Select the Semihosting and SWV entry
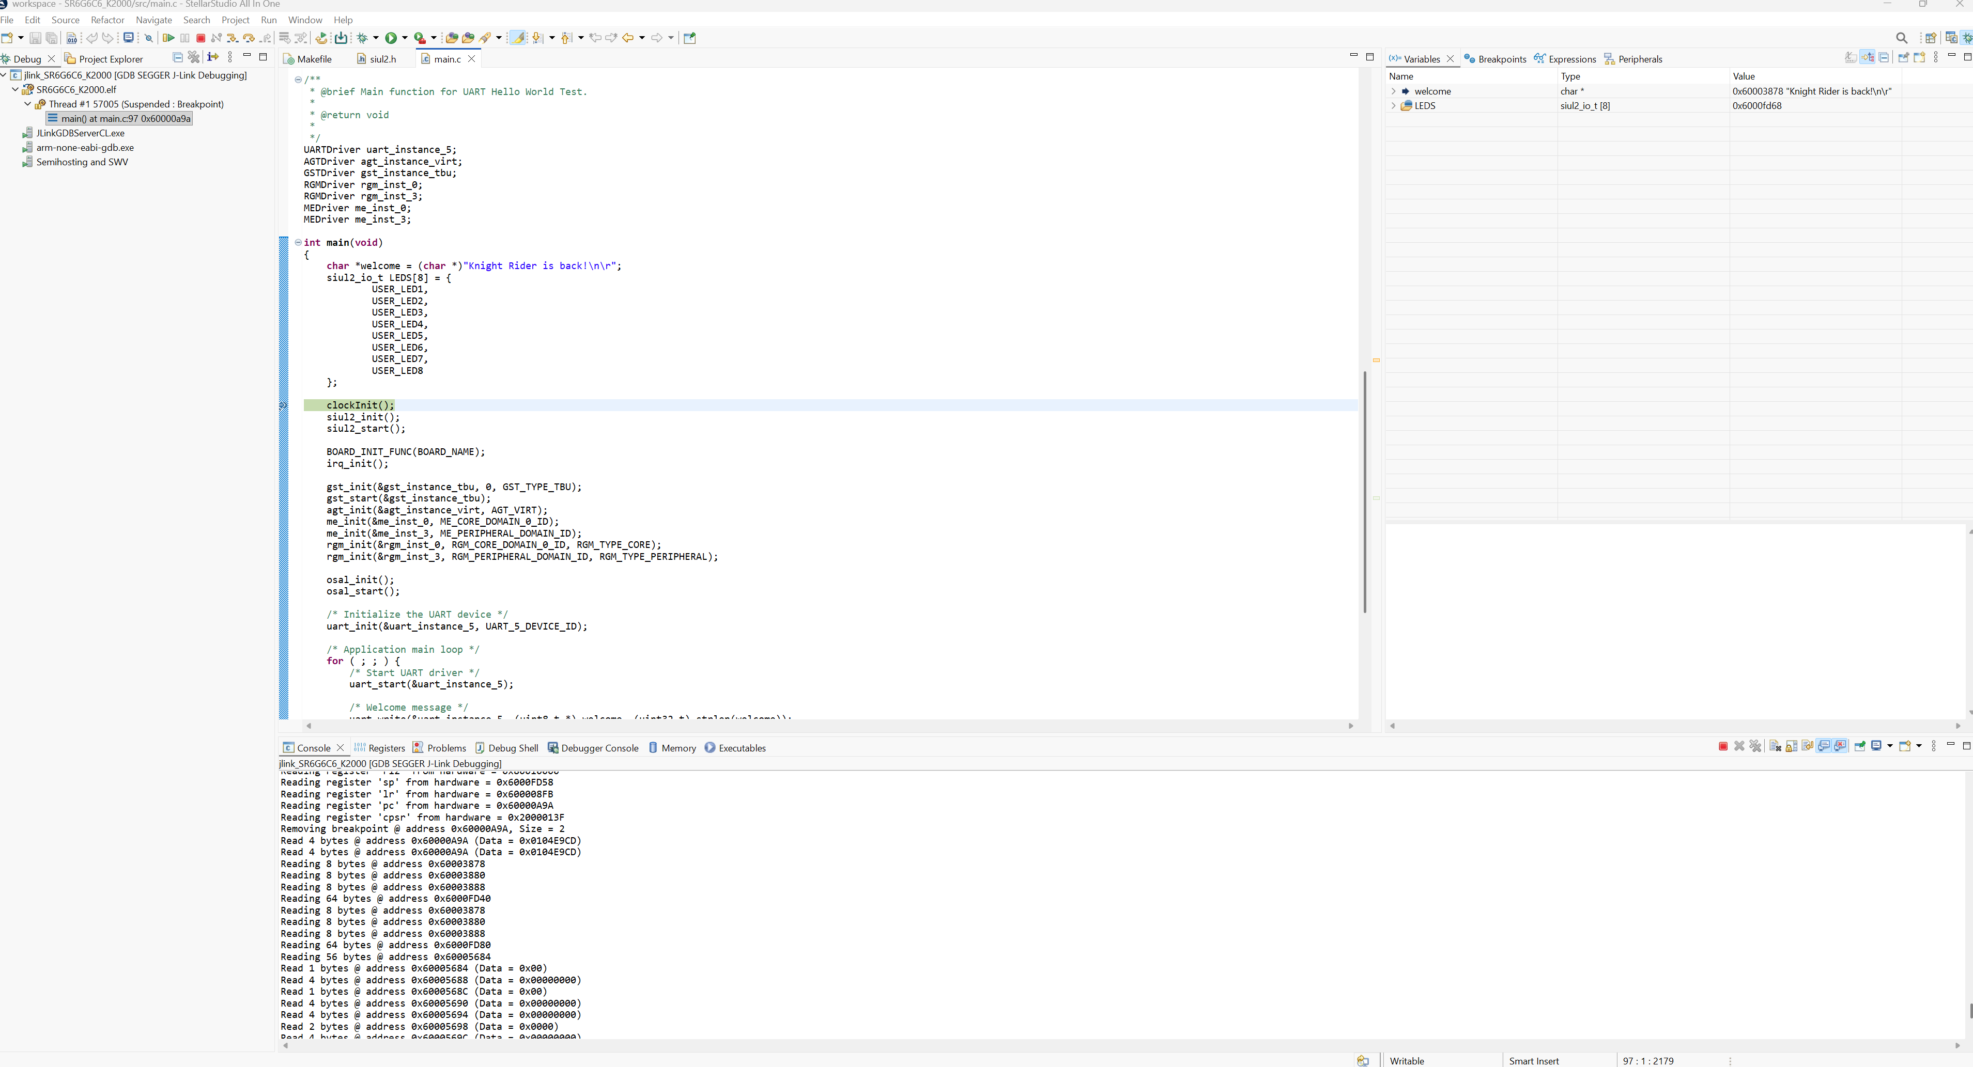1973x1067 pixels. coord(75,162)
